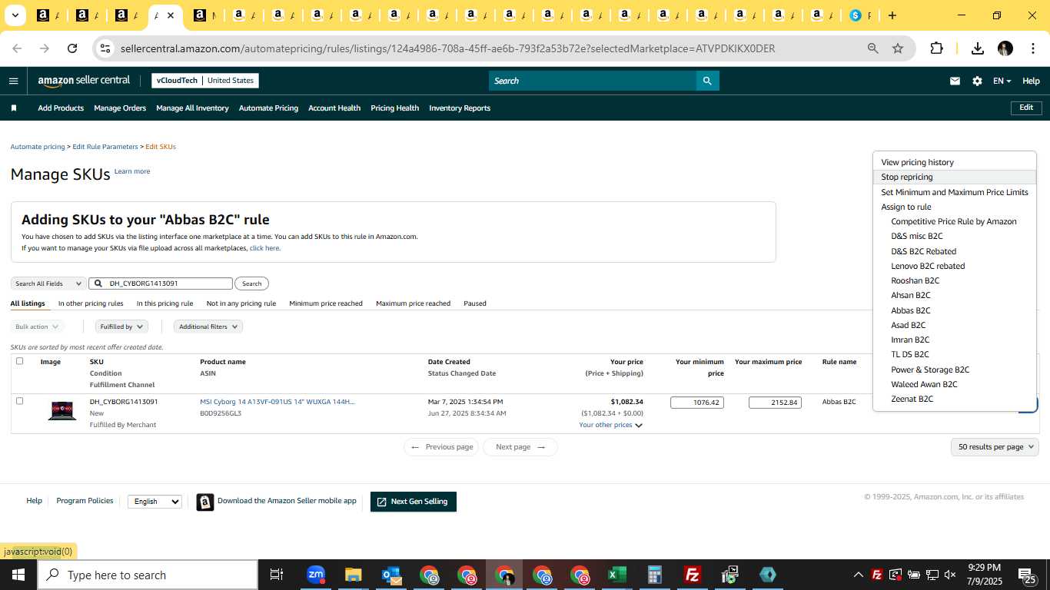This screenshot has width=1050, height=590.
Task: Open the English language select in footer
Action: (155, 502)
